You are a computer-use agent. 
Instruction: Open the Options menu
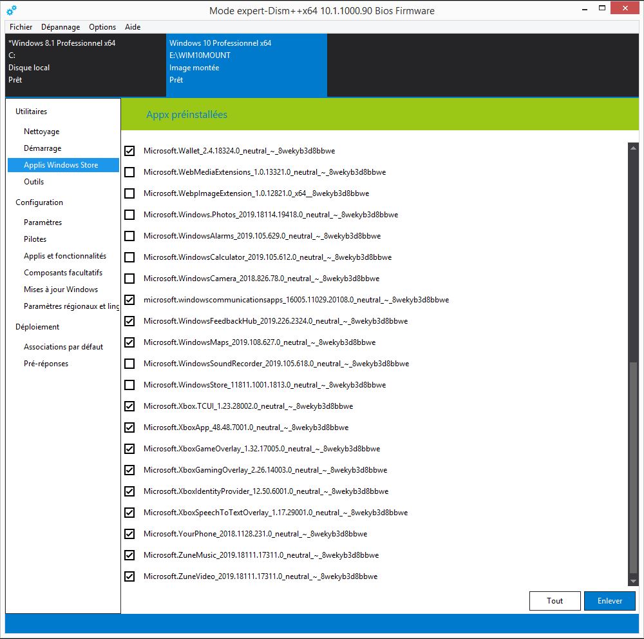coord(102,26)
